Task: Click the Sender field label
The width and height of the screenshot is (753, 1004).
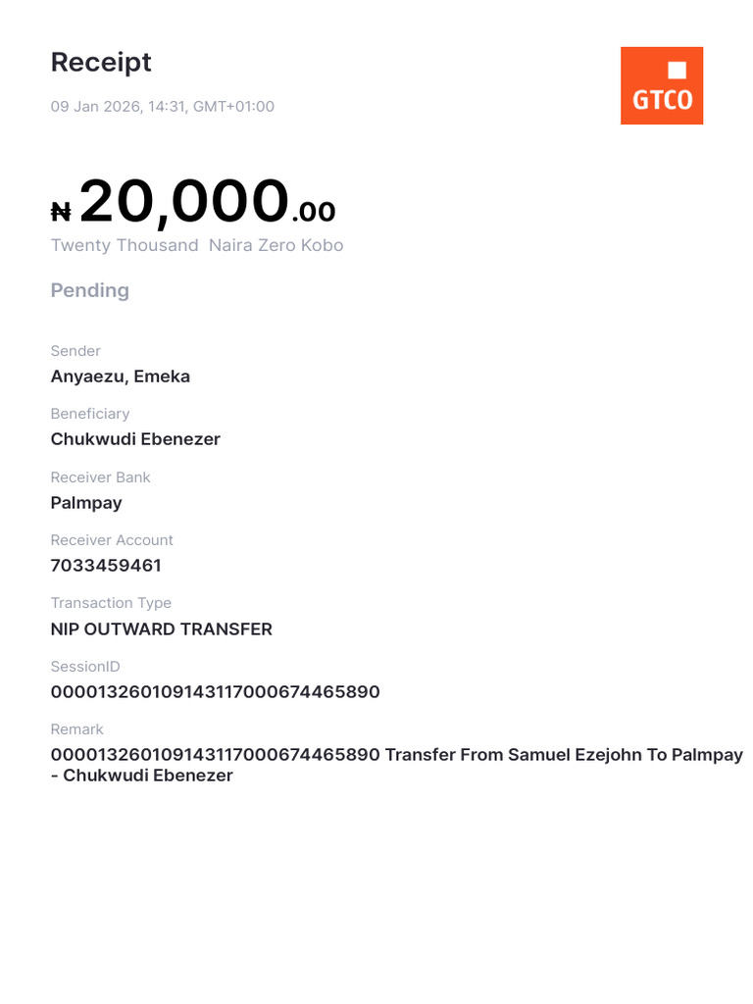Action: tap(75, 351)
